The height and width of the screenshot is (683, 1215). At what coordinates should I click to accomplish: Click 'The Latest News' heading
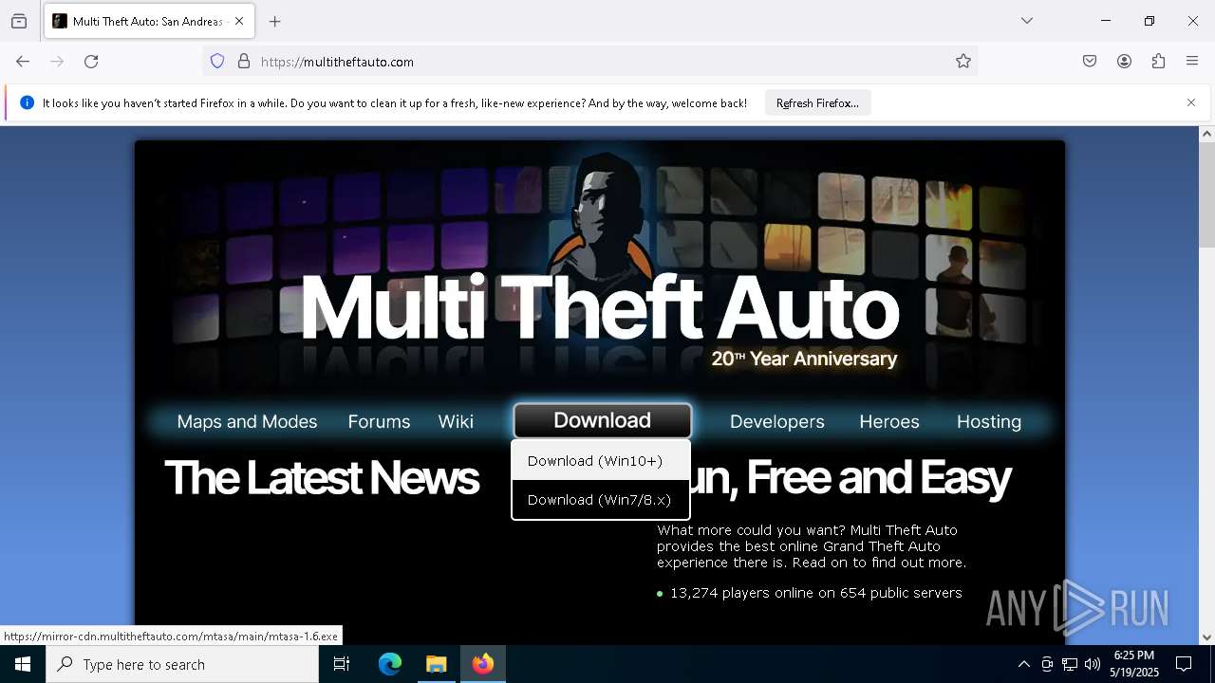(x=322, y=477)
